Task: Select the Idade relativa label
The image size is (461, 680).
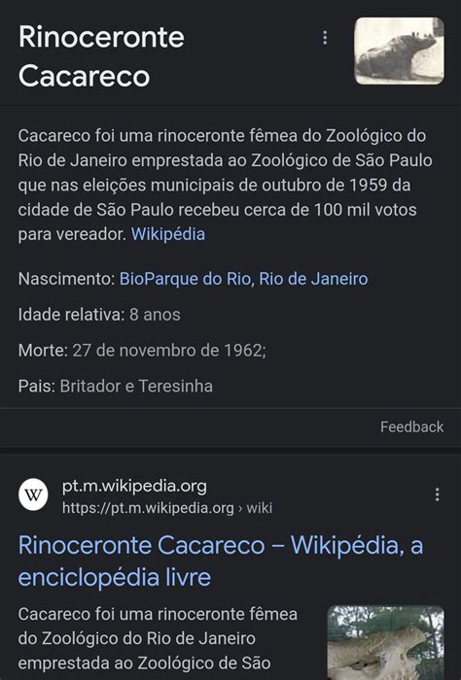Action: tap(72, 315)
